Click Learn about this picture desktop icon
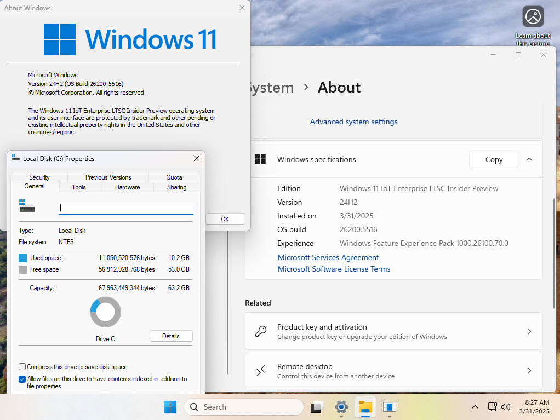This screenshot has height=420, width=560. (533, 26)
